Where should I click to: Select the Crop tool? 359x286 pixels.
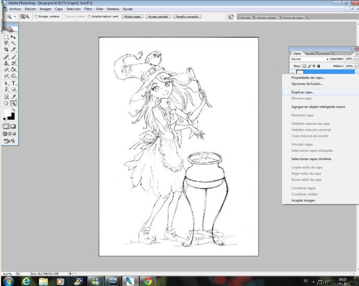[x=6, y=49]
